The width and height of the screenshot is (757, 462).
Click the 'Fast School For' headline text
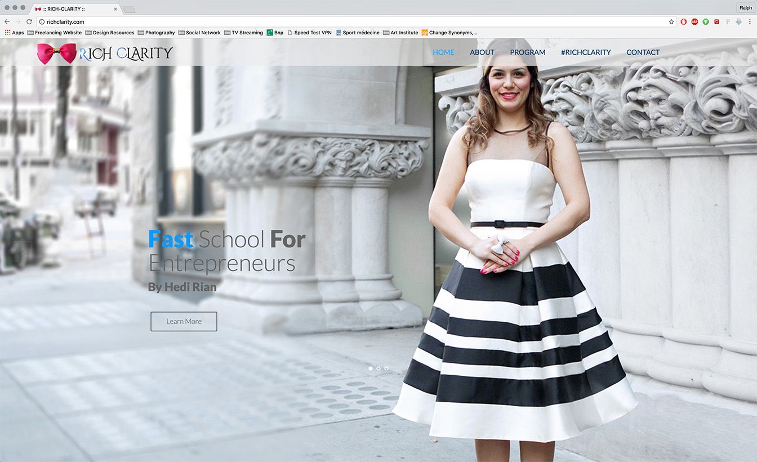(226, 239)
